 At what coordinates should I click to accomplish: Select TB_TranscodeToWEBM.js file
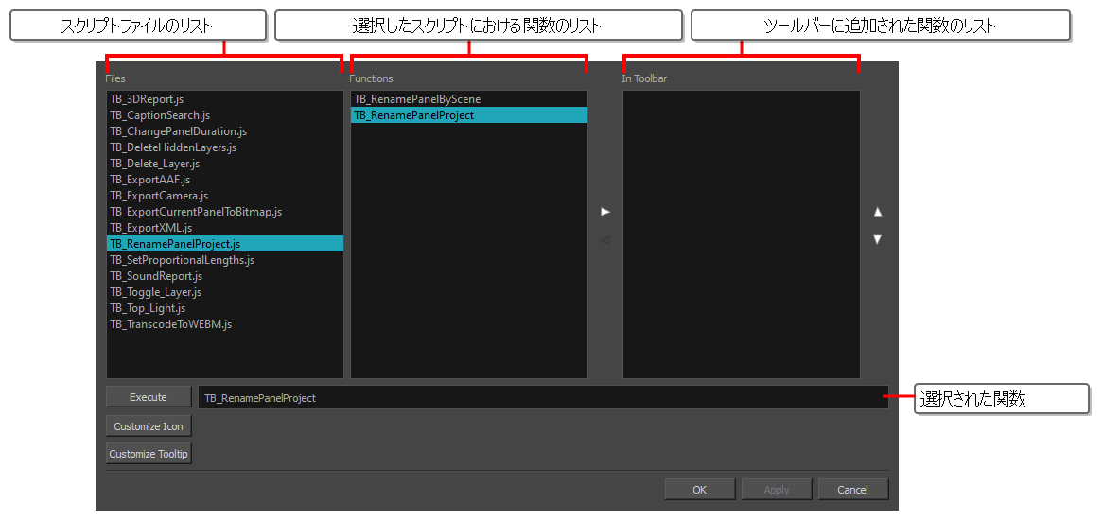170,324
